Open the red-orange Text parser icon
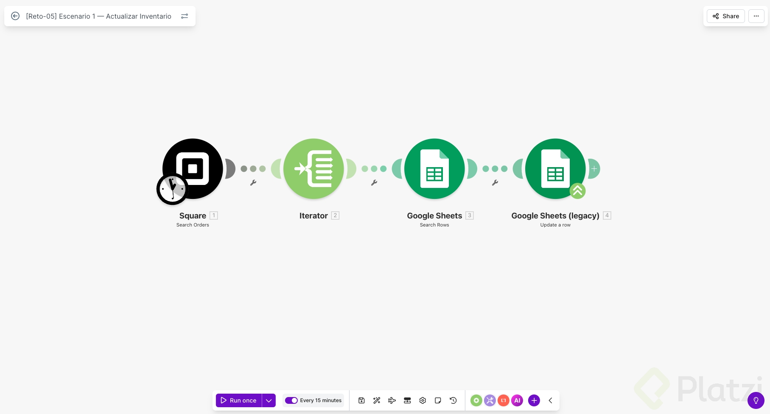The image size is (770, 414). [504, 400]
